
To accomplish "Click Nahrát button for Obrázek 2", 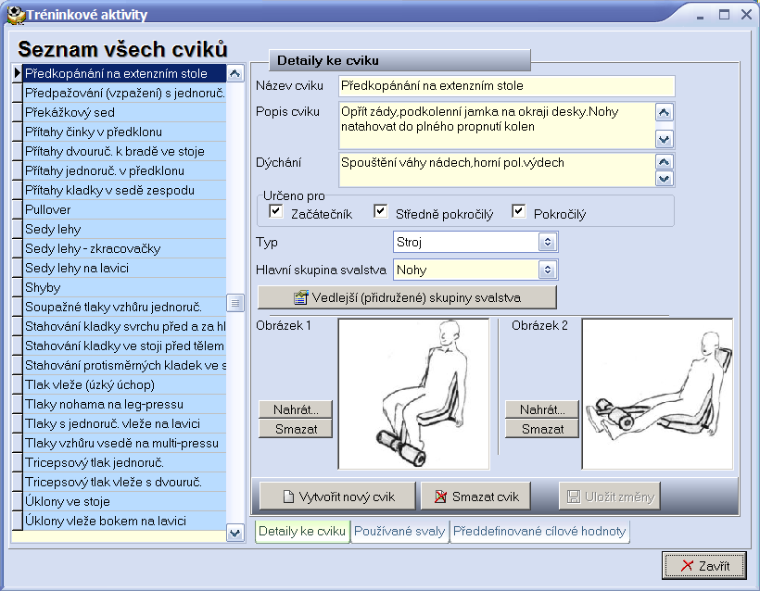I will [542, 409].
